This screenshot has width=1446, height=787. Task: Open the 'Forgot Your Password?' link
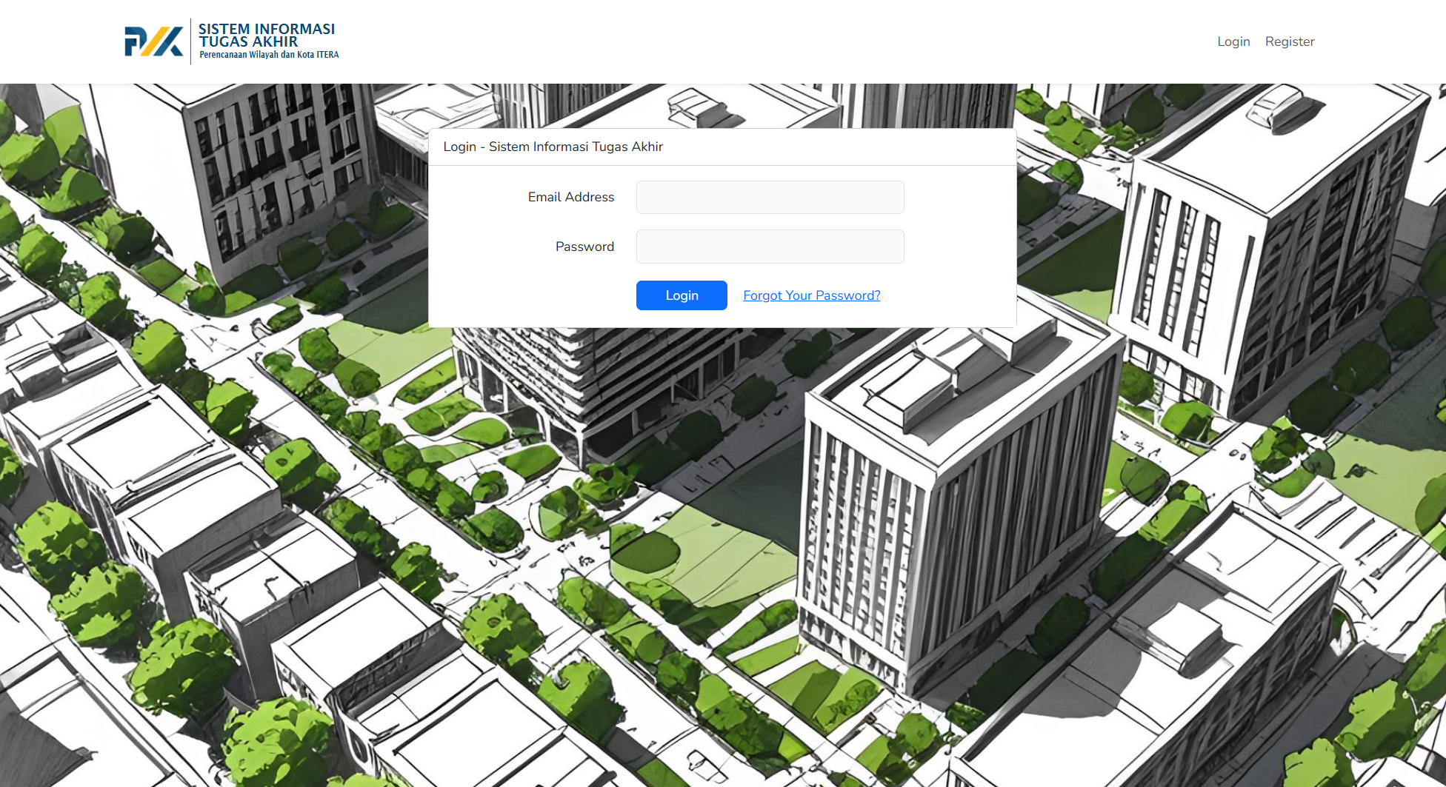pos(811,295)
